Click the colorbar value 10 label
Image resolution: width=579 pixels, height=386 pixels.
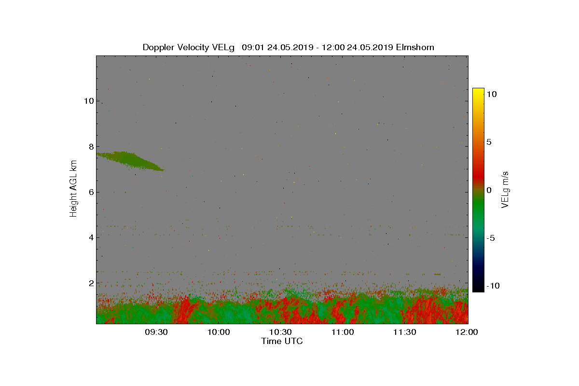pyautogui.click(x=491, y=94)
